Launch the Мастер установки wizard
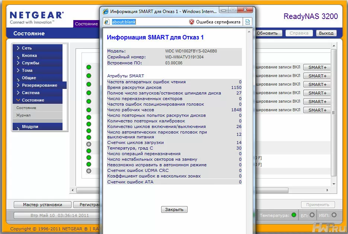The image size is (348, 234). click(42, 205)
